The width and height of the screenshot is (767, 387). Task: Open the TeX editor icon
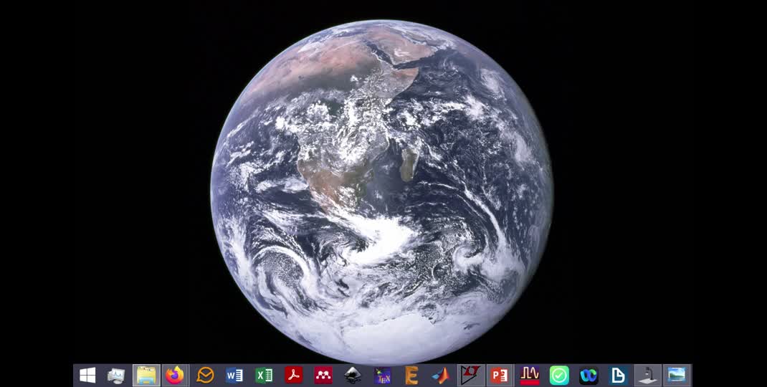(383, 376)
